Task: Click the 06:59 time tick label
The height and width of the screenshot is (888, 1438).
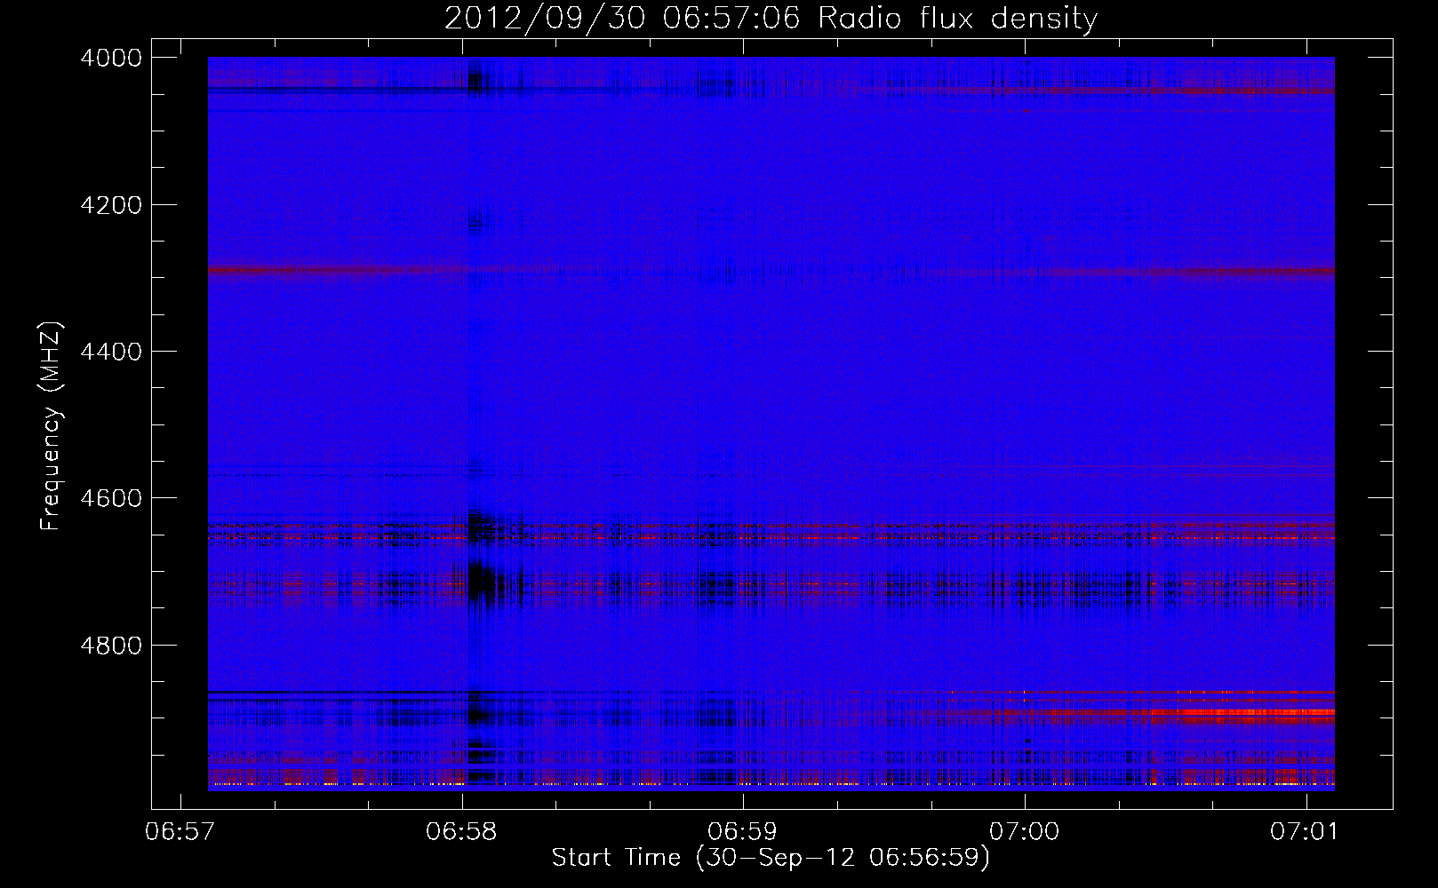Action: (743, 832)
